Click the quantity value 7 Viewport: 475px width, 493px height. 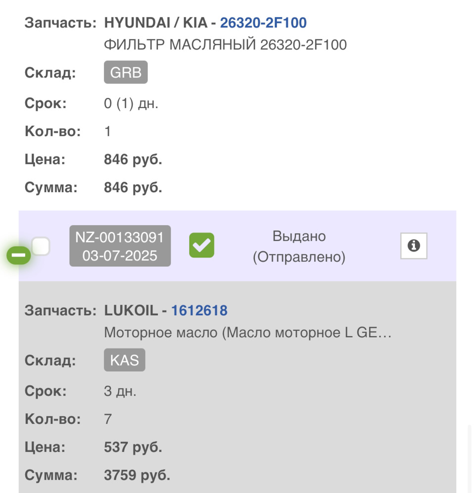(x=108, y=420)
